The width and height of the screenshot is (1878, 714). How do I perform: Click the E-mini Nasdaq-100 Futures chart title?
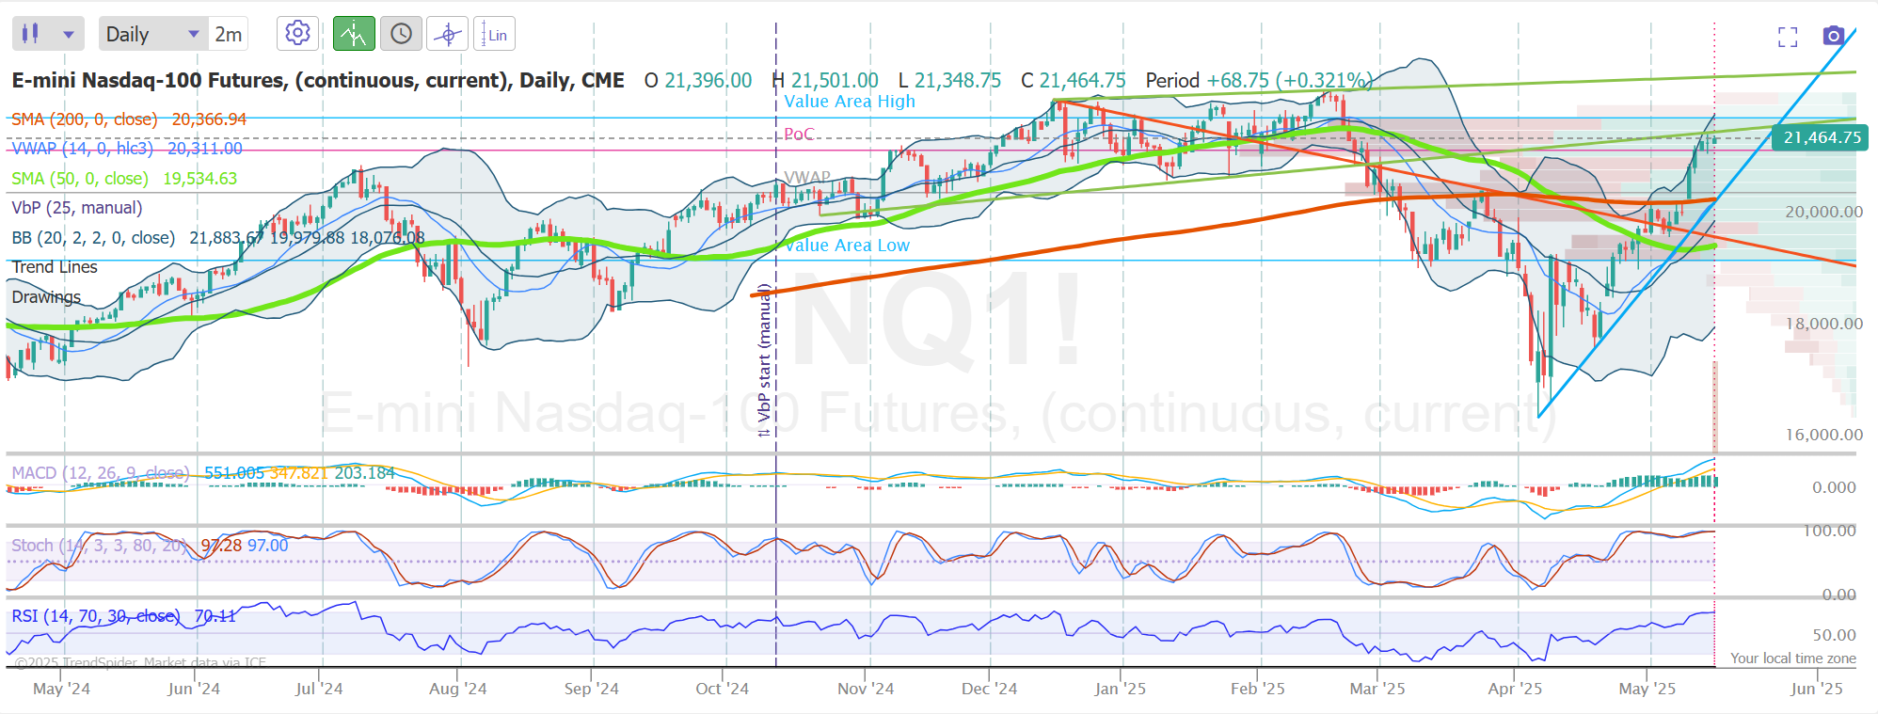318,80
